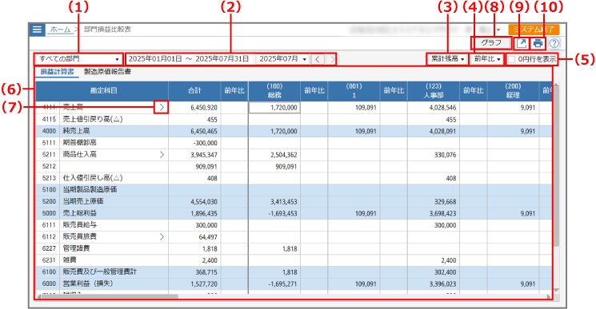The image size is (596, 309).
Task: Click the -300,000 total cell
Action: (x=194, y=143)
